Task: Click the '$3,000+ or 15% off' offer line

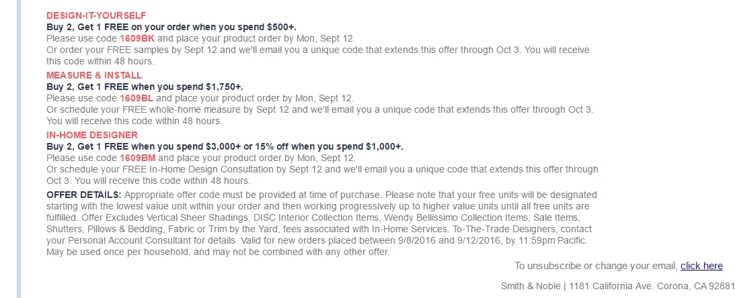Action: pos(225,147)
